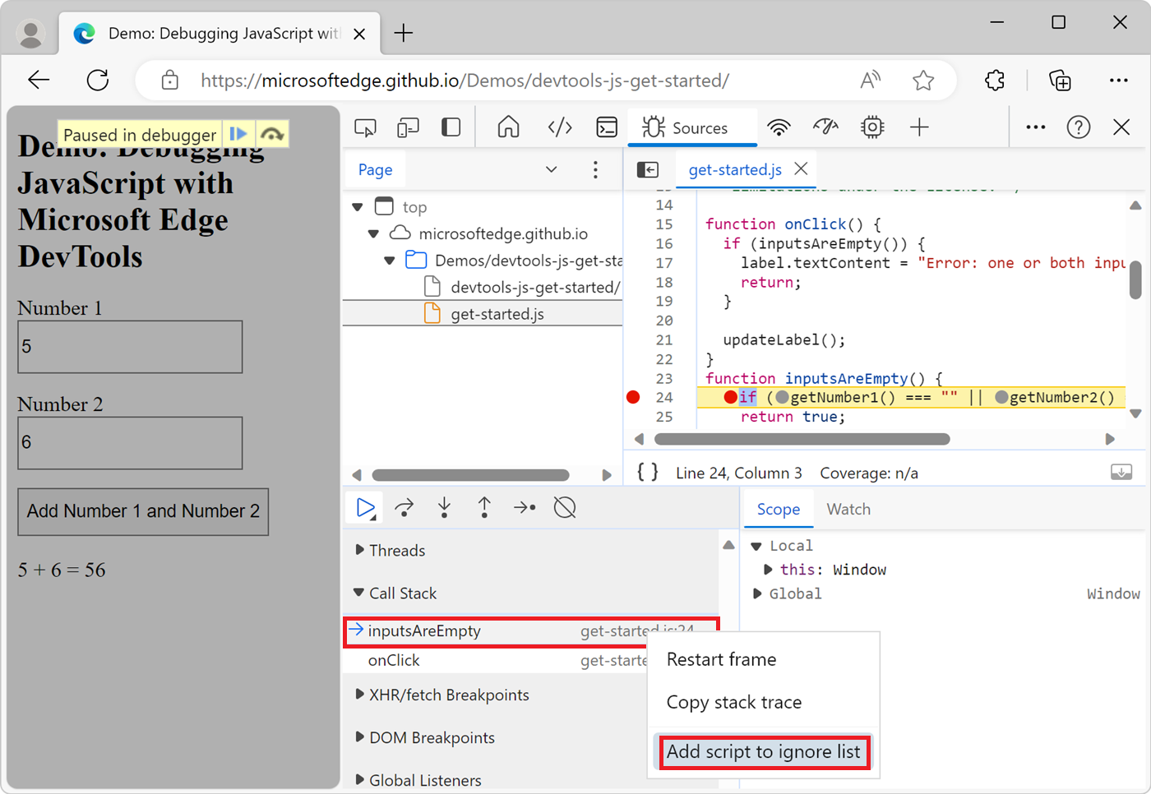This screenshot has width=1151, height=794.
Task: Resume script execution in the debugger
Action: tap(364, 507)
